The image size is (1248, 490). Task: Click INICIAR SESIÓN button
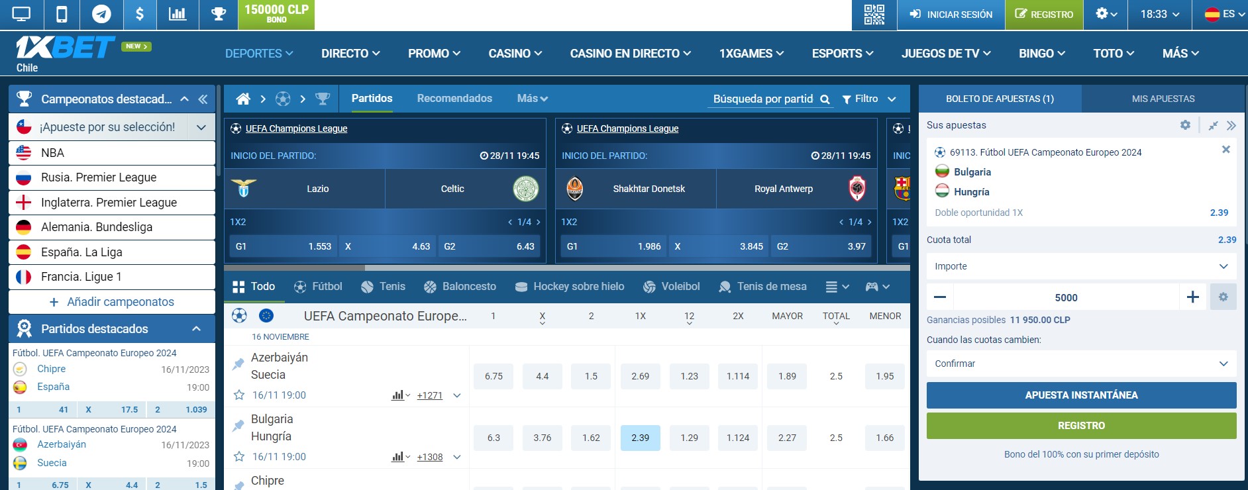click(x=951, y=15)
